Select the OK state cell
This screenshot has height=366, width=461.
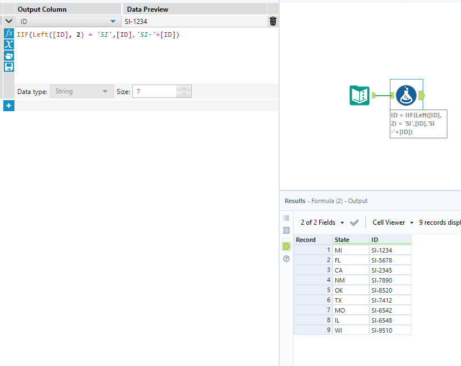pyautogui.click(x=351, y=290)
